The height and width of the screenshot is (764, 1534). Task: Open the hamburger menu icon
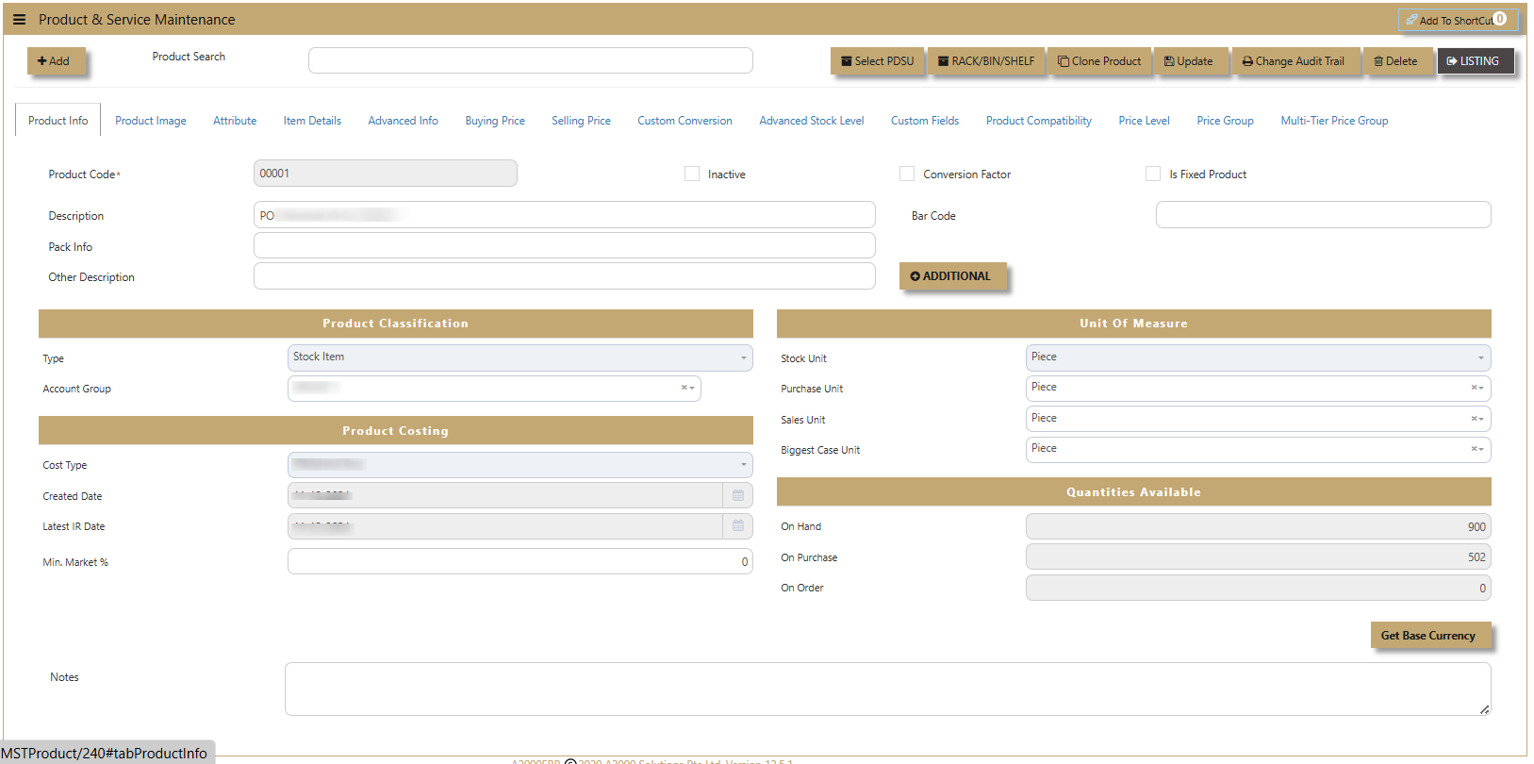[19, 20]
